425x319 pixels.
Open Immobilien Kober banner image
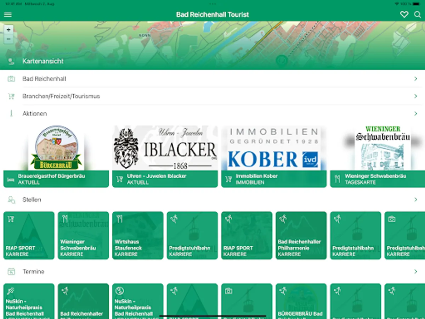coord(273,148)
